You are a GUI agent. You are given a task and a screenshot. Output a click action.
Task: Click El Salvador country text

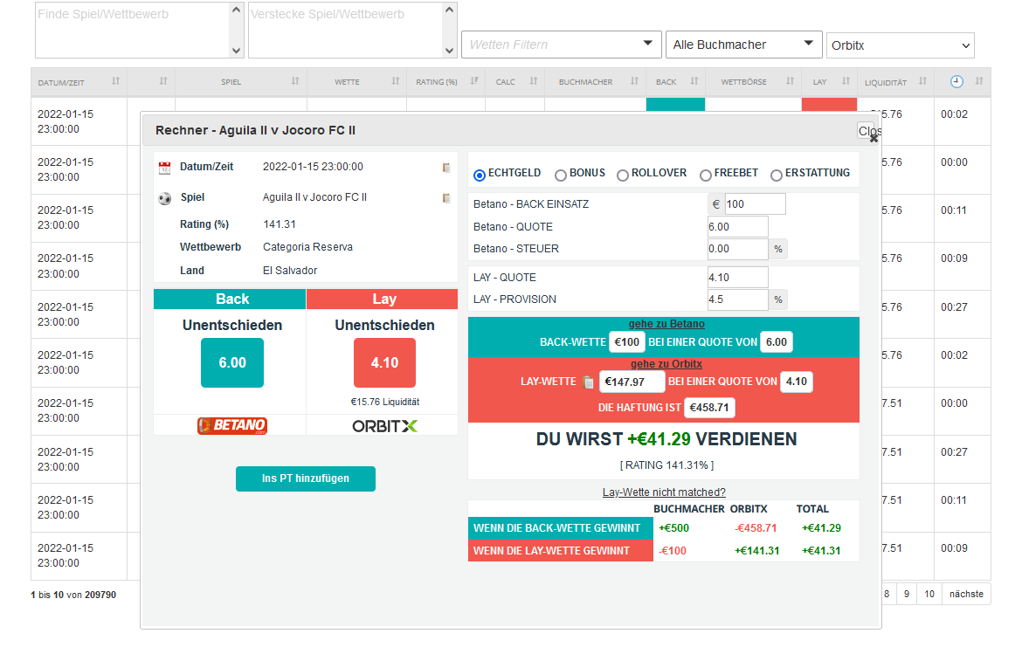tap(290, 271)
